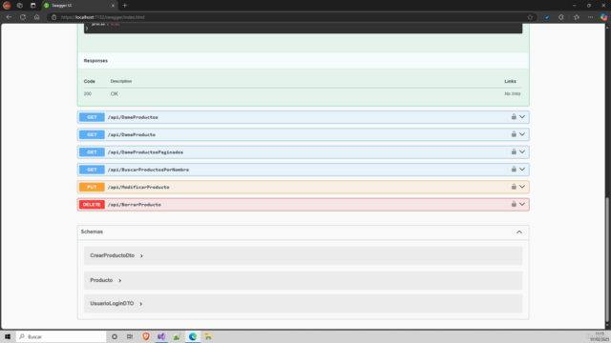Launch Brave browser from taskbar
This screenshot has height=343, width=611.
pyautogui.click(x=146, y=336)
